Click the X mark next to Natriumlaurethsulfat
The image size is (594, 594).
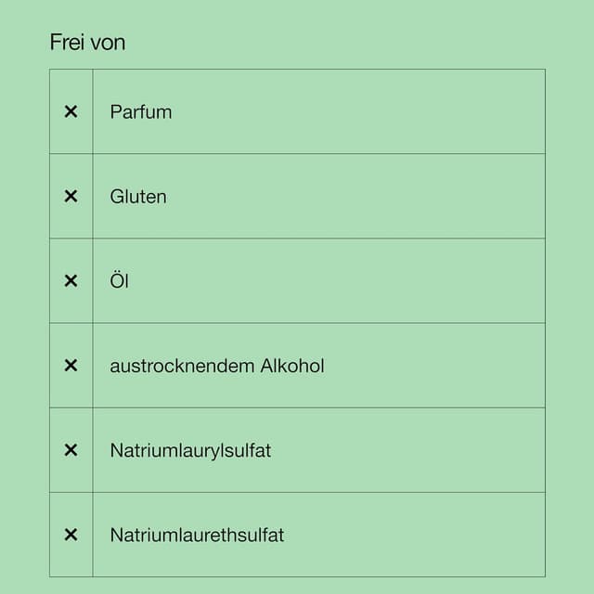[x=71, y=535]
